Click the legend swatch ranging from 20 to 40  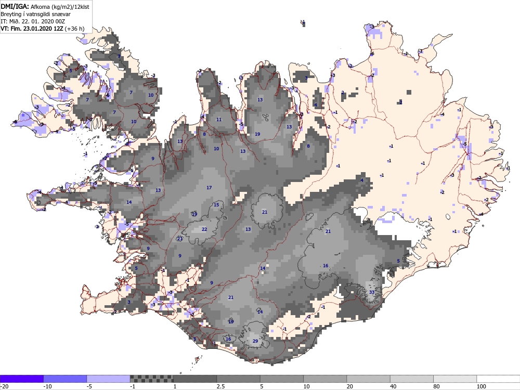(369, 379)
